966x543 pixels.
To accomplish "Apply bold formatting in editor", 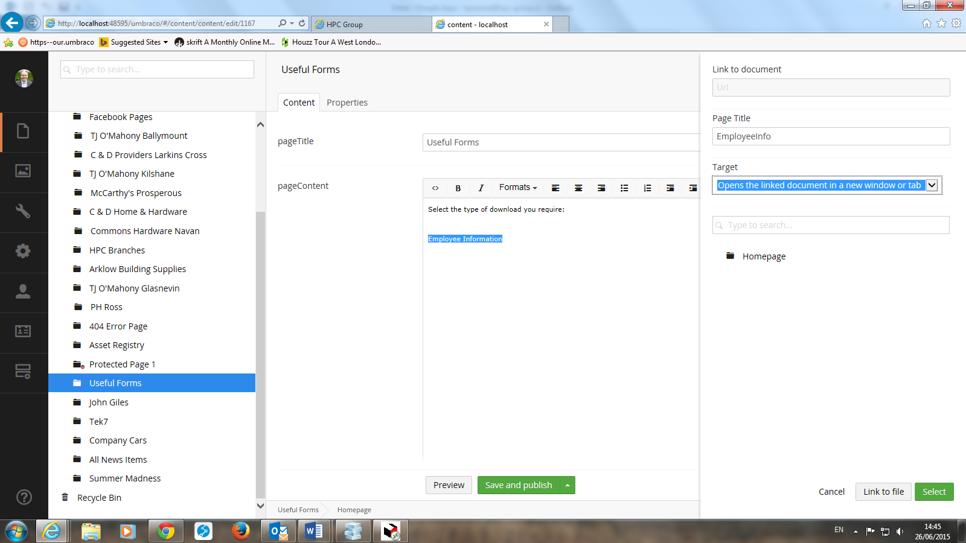I will click(x=458, y=188).
